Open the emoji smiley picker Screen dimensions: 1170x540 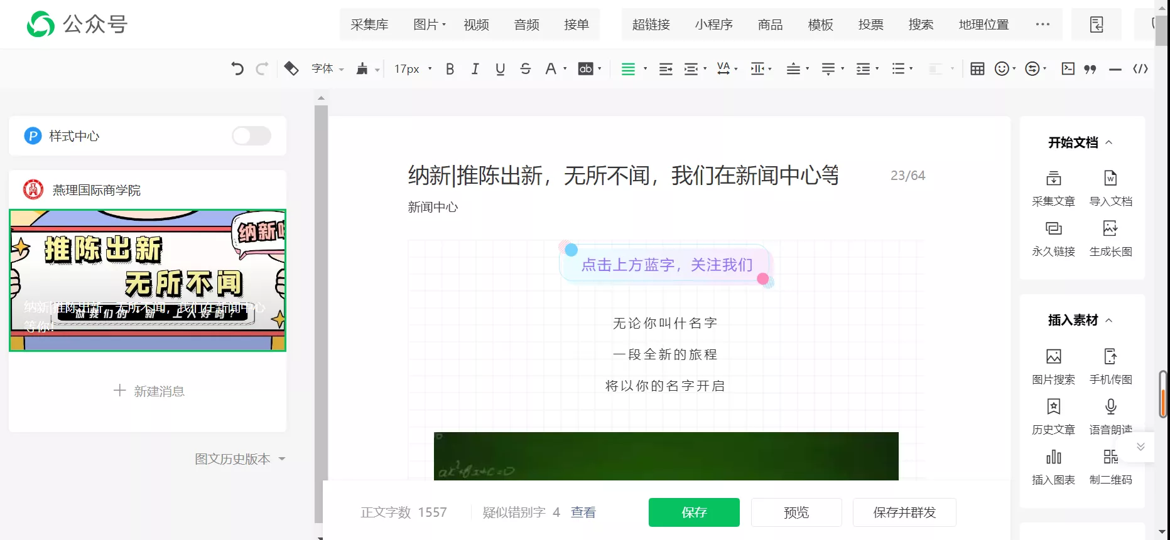tap(1002, 69)
